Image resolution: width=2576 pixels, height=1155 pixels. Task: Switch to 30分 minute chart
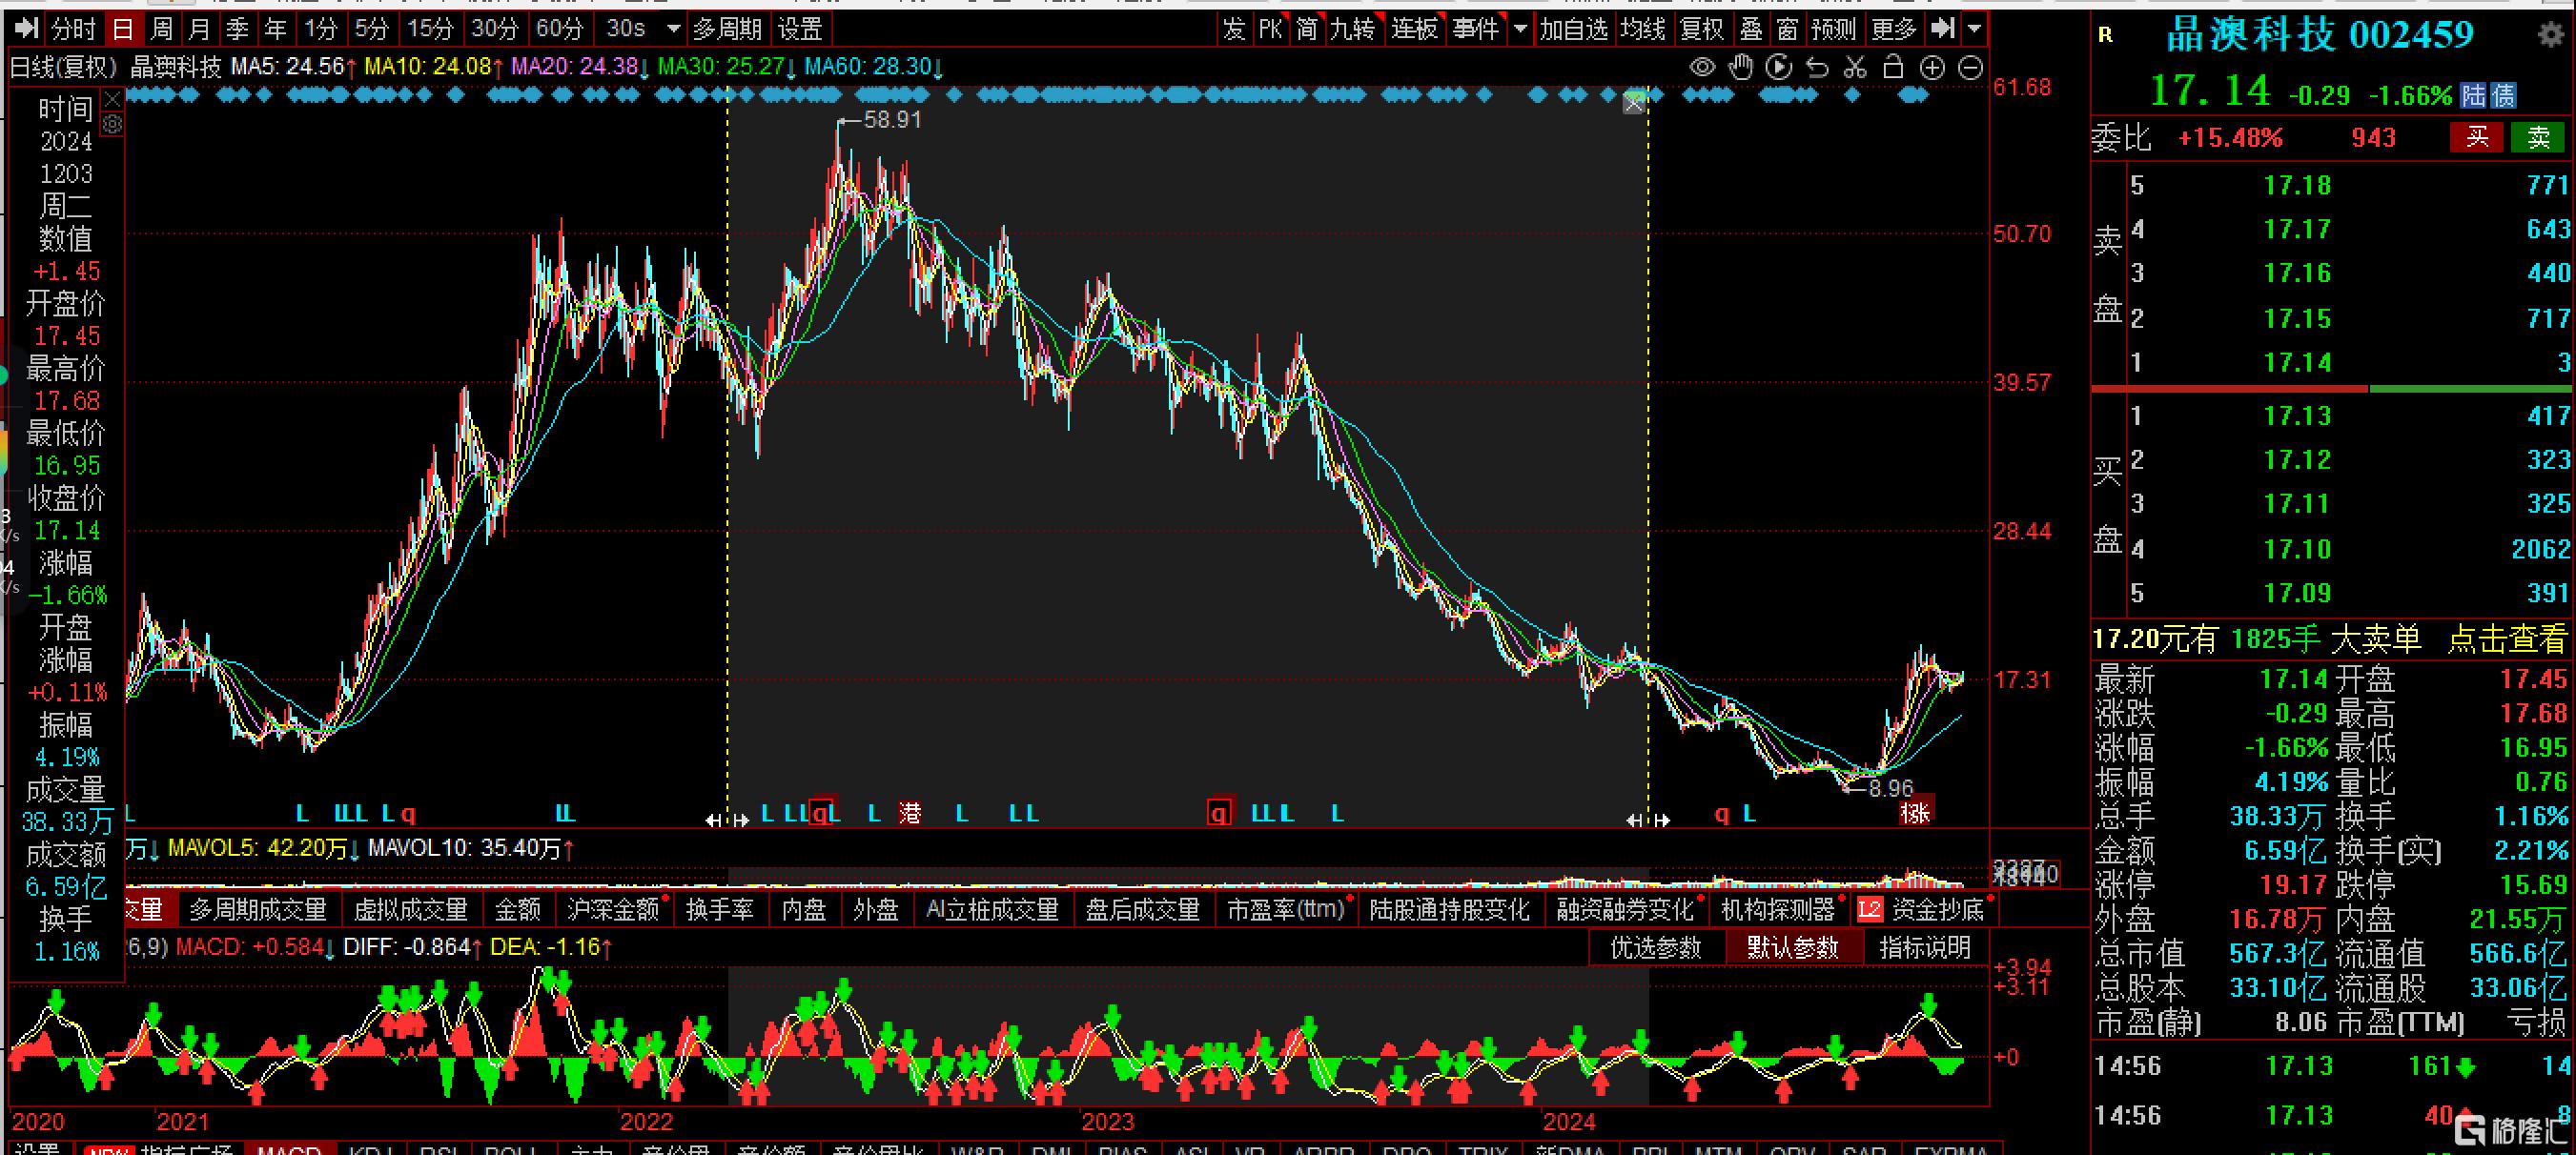click(x=495, y=29)
